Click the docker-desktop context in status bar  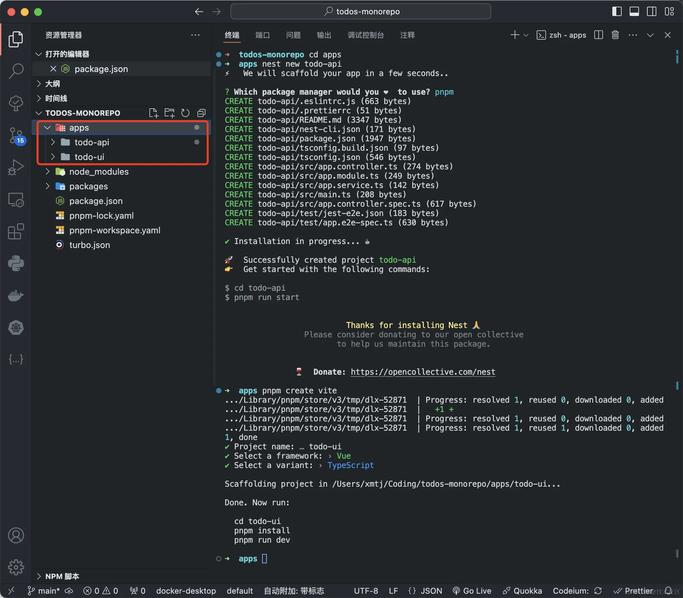pyautogui.click(x=186, y=591)
